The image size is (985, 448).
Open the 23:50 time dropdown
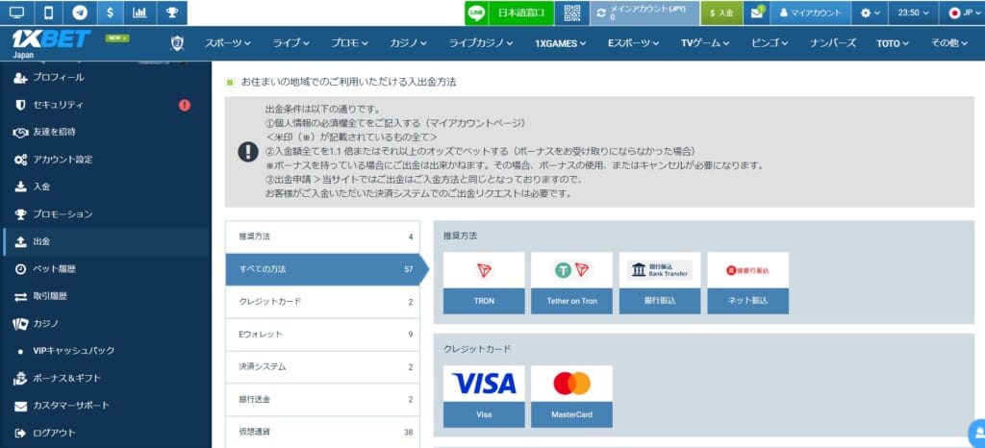pyautogui.click(x=913, y=12)
